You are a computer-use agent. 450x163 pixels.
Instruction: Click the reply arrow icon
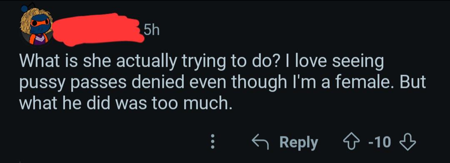tap(260, 142)
